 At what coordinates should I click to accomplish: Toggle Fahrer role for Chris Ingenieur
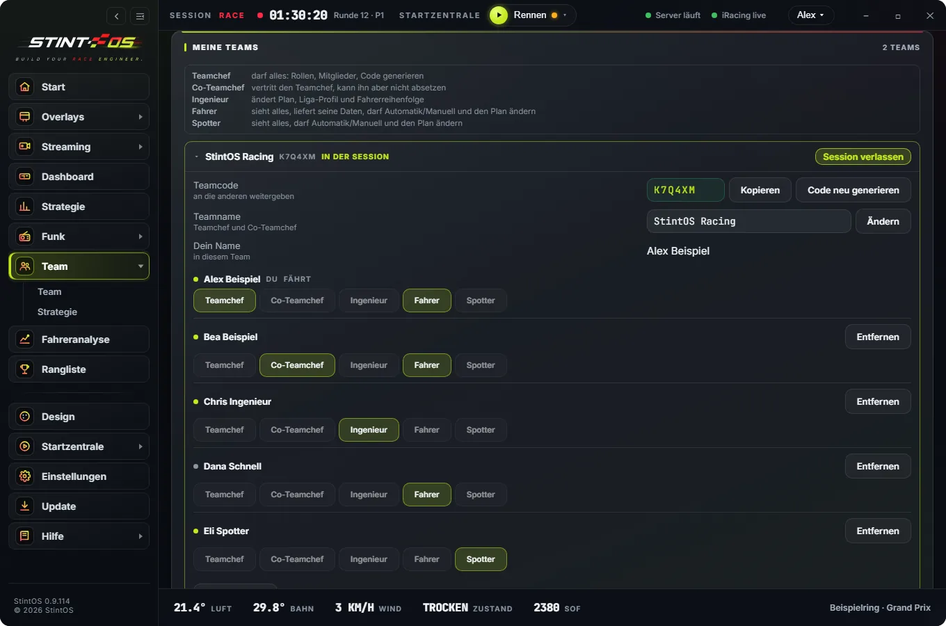[x=426, y=430]
